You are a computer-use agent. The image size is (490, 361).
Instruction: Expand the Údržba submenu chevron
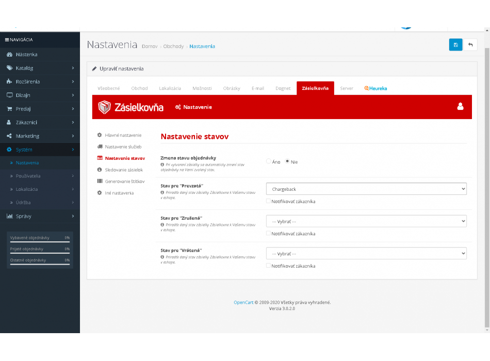pyautogui.click(x=73, y=203)
